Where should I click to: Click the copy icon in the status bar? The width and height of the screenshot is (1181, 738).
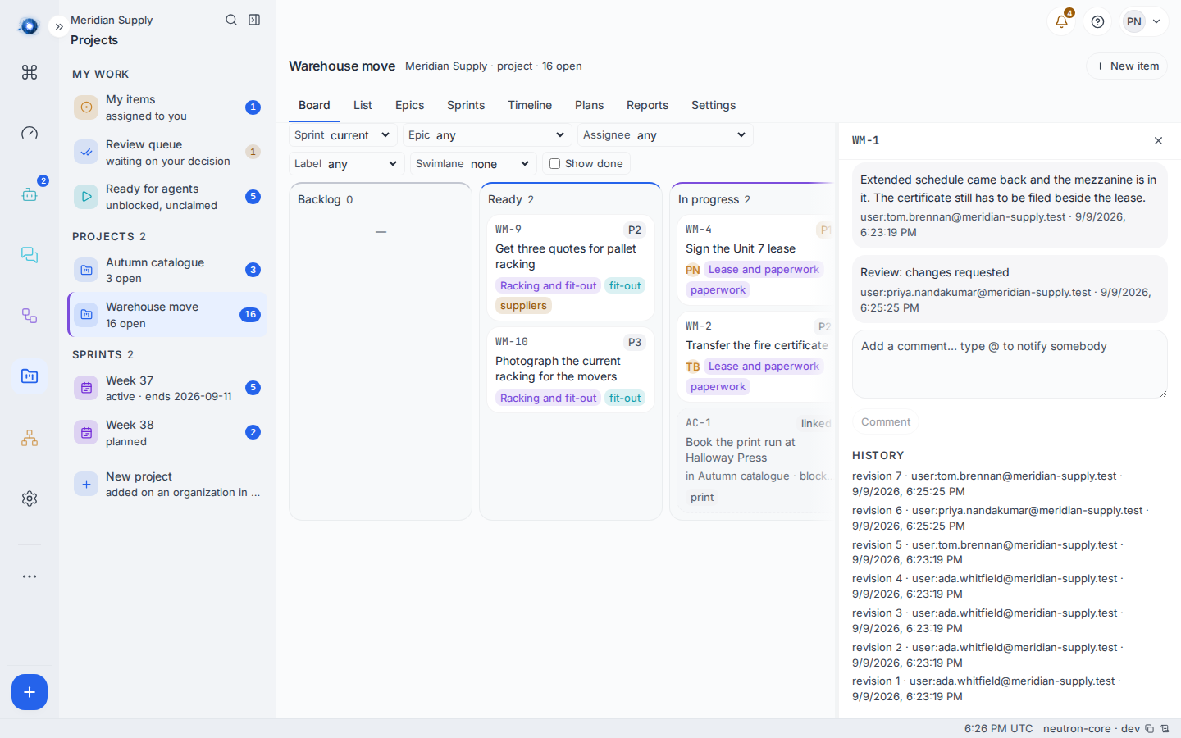click(1150, 729)
